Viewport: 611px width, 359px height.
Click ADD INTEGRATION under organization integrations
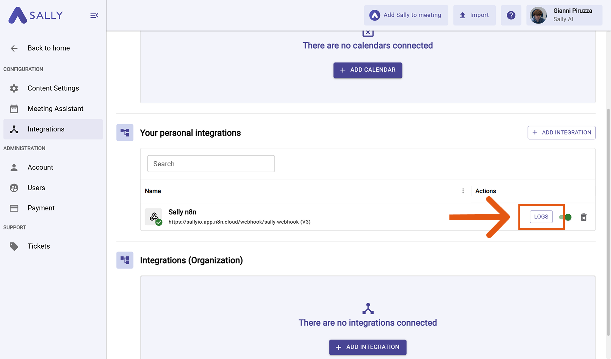pos(368,347)
